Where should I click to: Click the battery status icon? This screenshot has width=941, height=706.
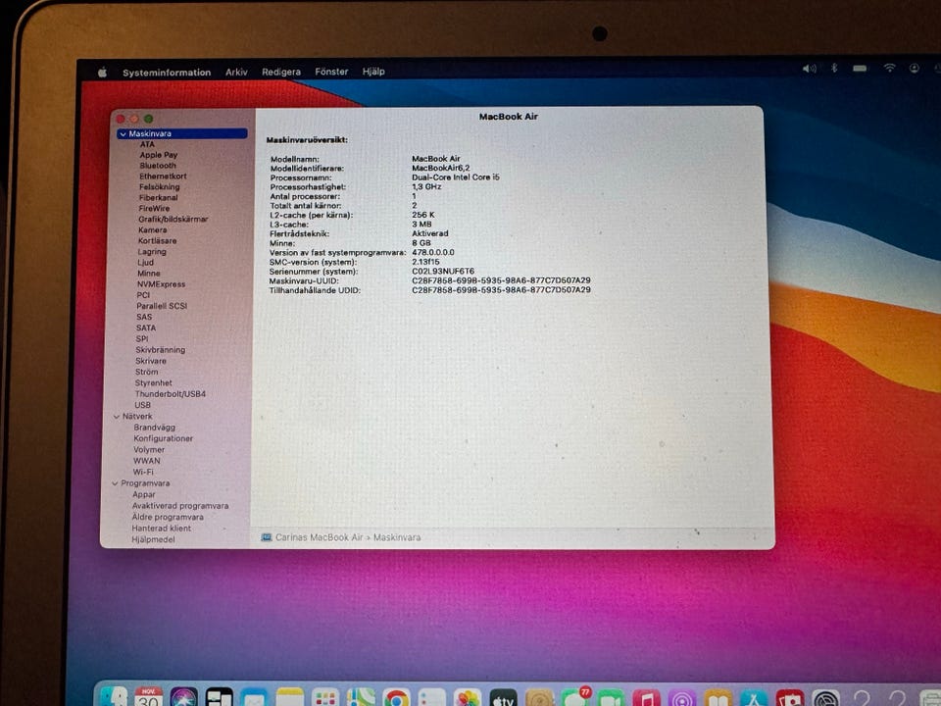tap(860, 69)
